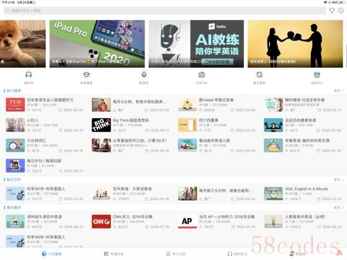Viewport: 347px width, 260px height.
Task: Open the 小妇人 album
Action: (44, 125)
